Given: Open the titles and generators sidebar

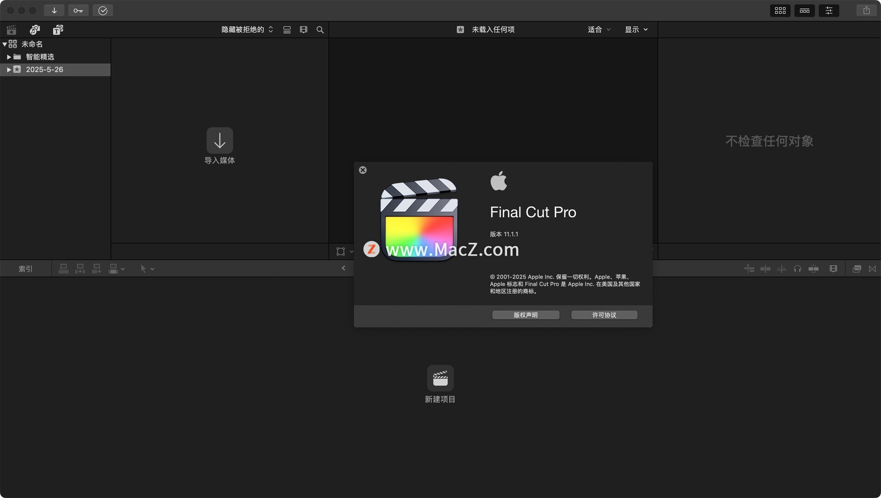Looking at the screenshot, I should 58,30.
